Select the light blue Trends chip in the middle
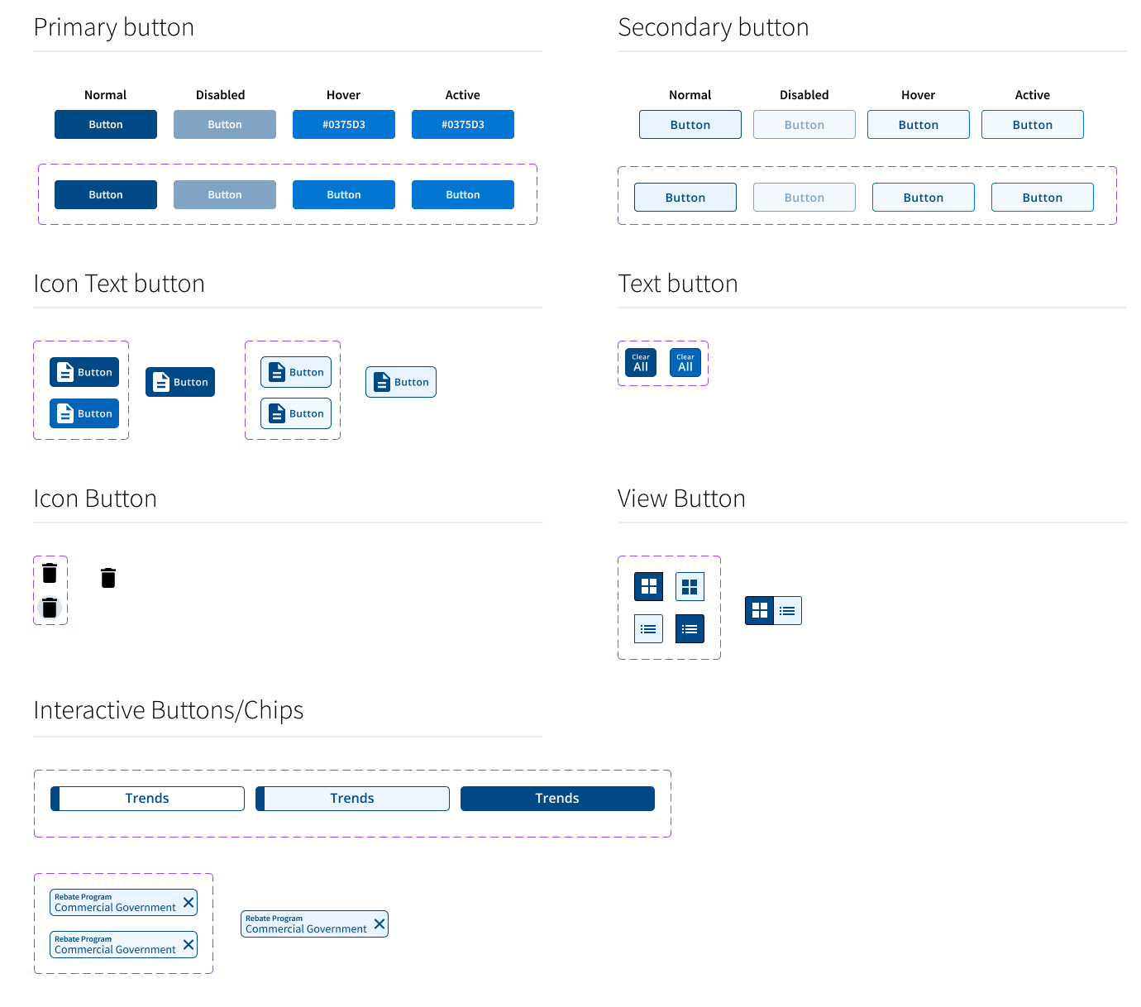Screen dimensions: 1141x1007 click(x=352, y=799)
